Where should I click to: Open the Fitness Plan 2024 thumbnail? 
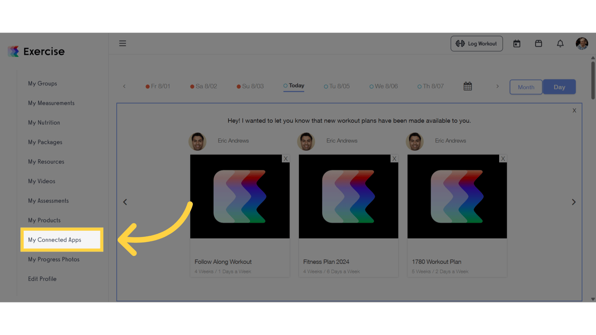coord(348,196)
